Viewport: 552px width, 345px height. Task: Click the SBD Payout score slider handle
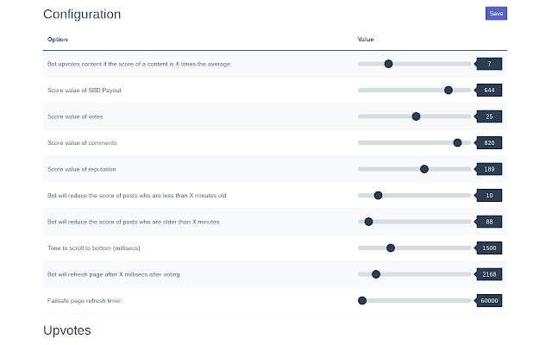click(x=448, y=90)
